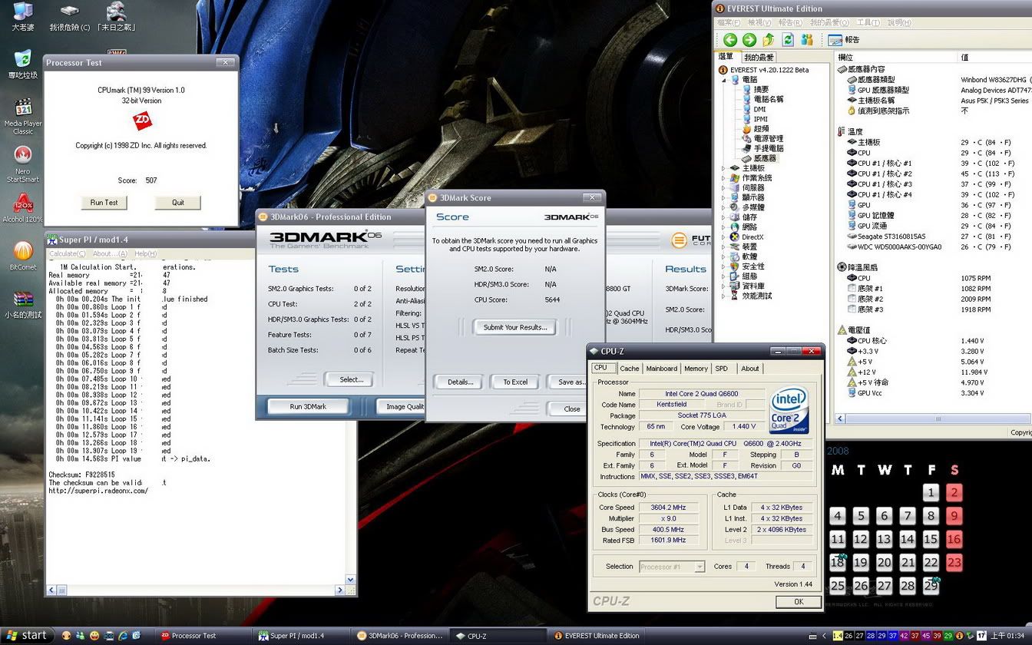Switch to CPU-Z SPD tab
This screenshot has height=645, width=1032.
[x=722, y=369]
